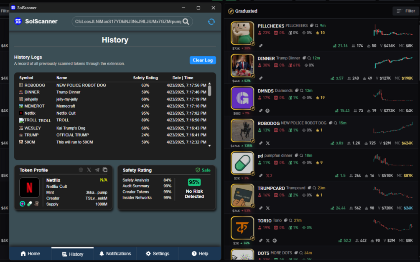Click the raccoon icon under Netflix logo
420x262 pixels.
[x=36, y=204]
